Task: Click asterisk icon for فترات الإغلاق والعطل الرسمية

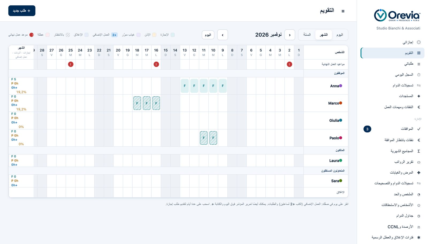Action: tap(419, 237)
